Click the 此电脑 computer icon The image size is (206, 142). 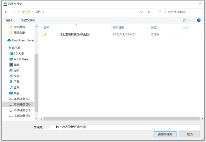tap(10, 48)
